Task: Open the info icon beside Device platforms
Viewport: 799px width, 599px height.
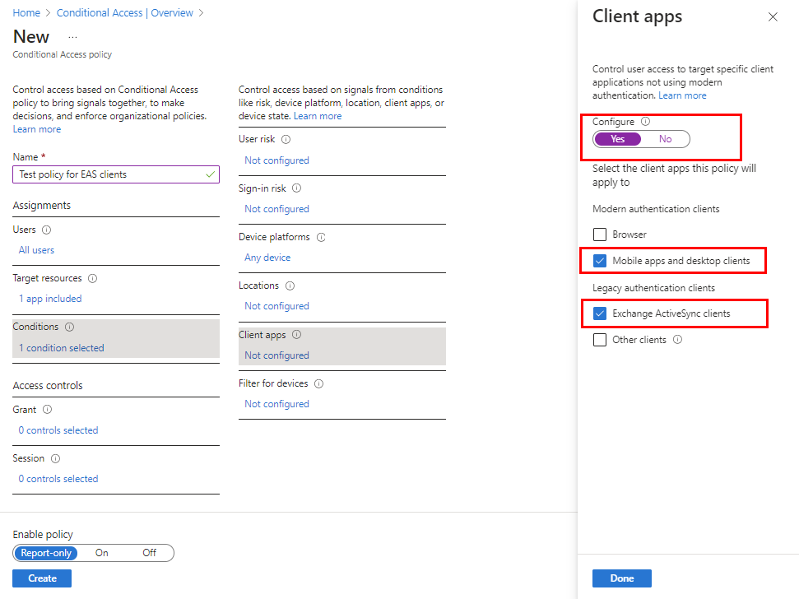Action: [x=321, y=237]
